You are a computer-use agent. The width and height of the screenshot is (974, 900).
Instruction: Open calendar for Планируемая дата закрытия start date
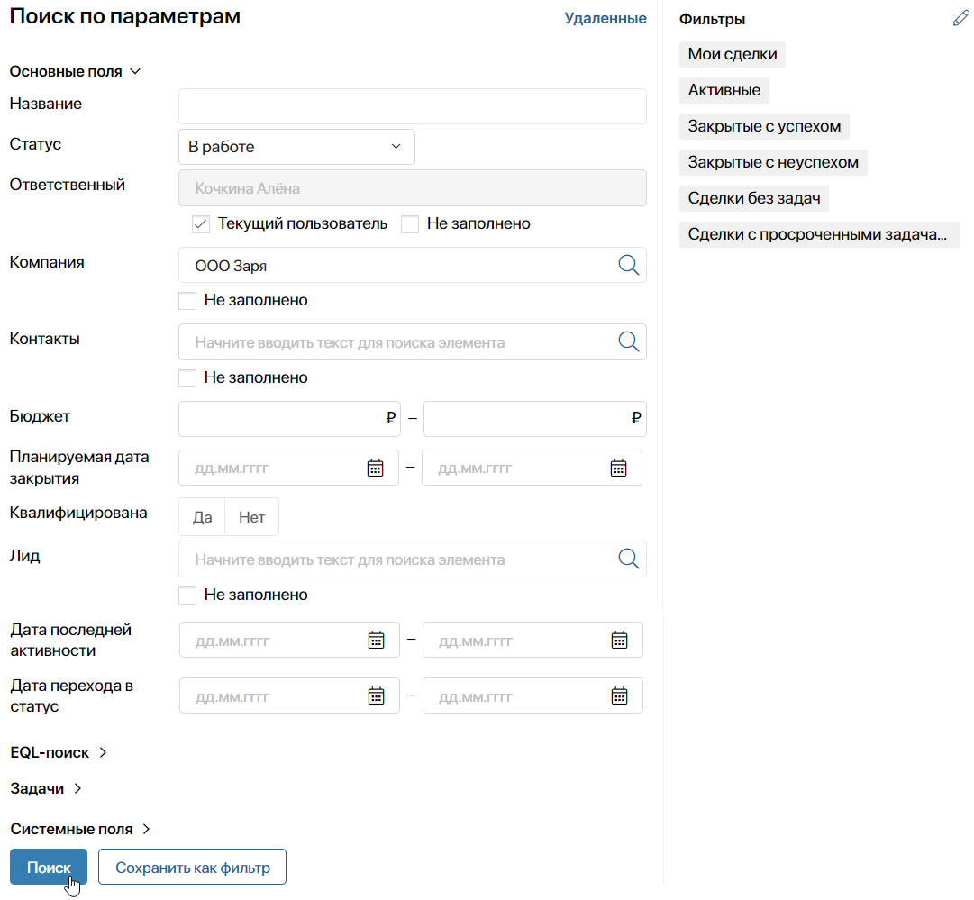(375, 468)
